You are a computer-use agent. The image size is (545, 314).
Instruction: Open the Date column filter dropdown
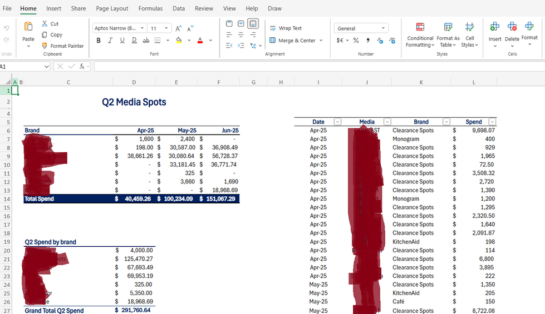point(337,122)
